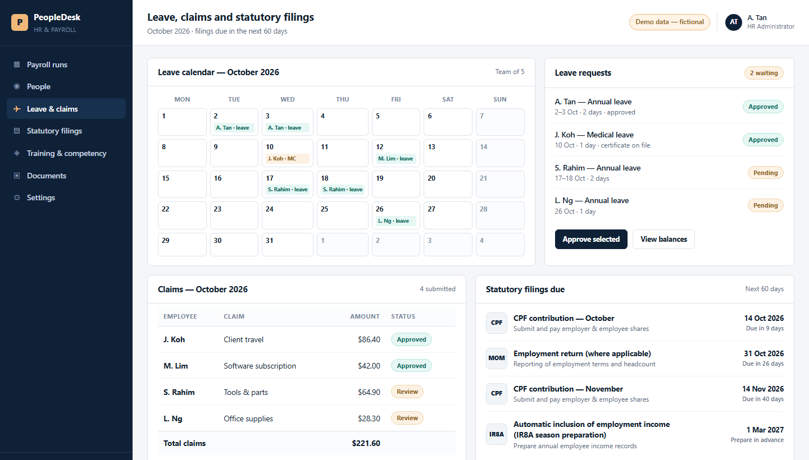
Task: Click the J. Koh MC calendar entry
Action: pyautogui.click(x=287, y=159)
